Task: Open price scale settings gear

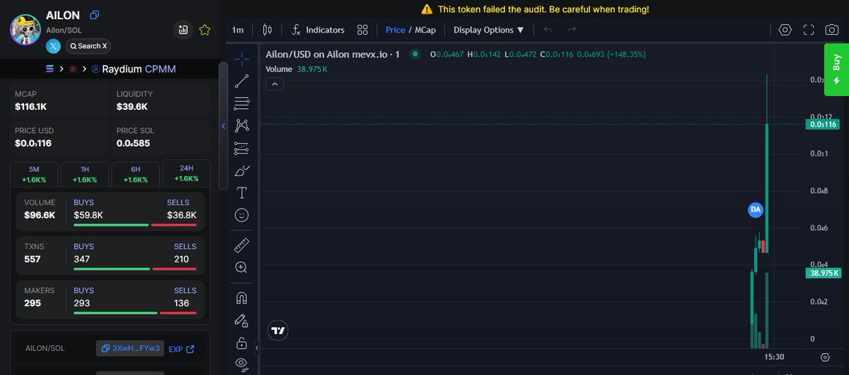Action: (x=825, y=357)
